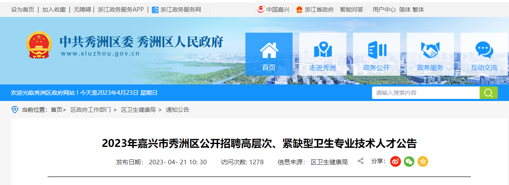Screen dimensions: 509x185
Task: Switch to 繁体 traditional Chinese
Action: 418,10
